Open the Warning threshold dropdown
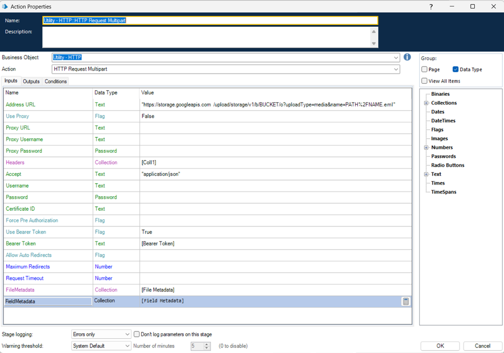 tap(127, 346)
